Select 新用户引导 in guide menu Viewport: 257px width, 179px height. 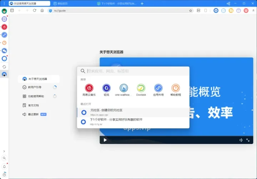pyautogui.click(x=39, y=87)
